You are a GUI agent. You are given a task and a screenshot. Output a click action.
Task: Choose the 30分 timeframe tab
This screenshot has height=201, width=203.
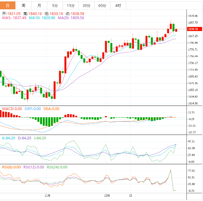pos(86,5)
